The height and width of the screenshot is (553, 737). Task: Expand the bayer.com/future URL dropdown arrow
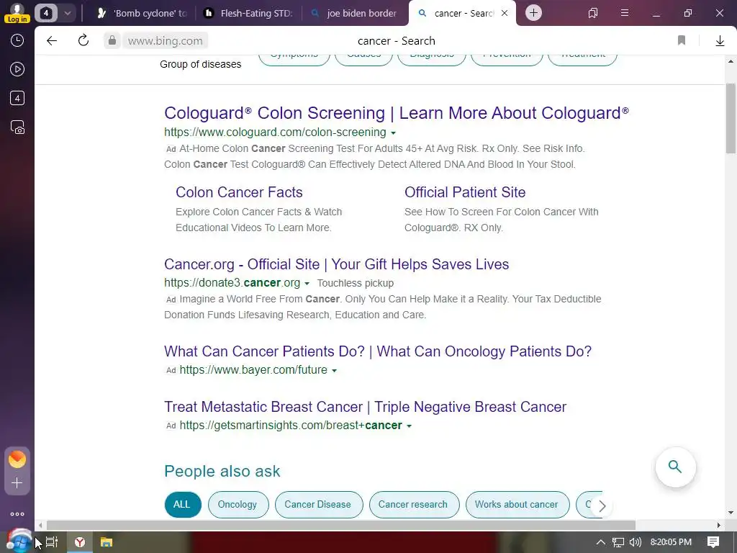pos(334,371)
